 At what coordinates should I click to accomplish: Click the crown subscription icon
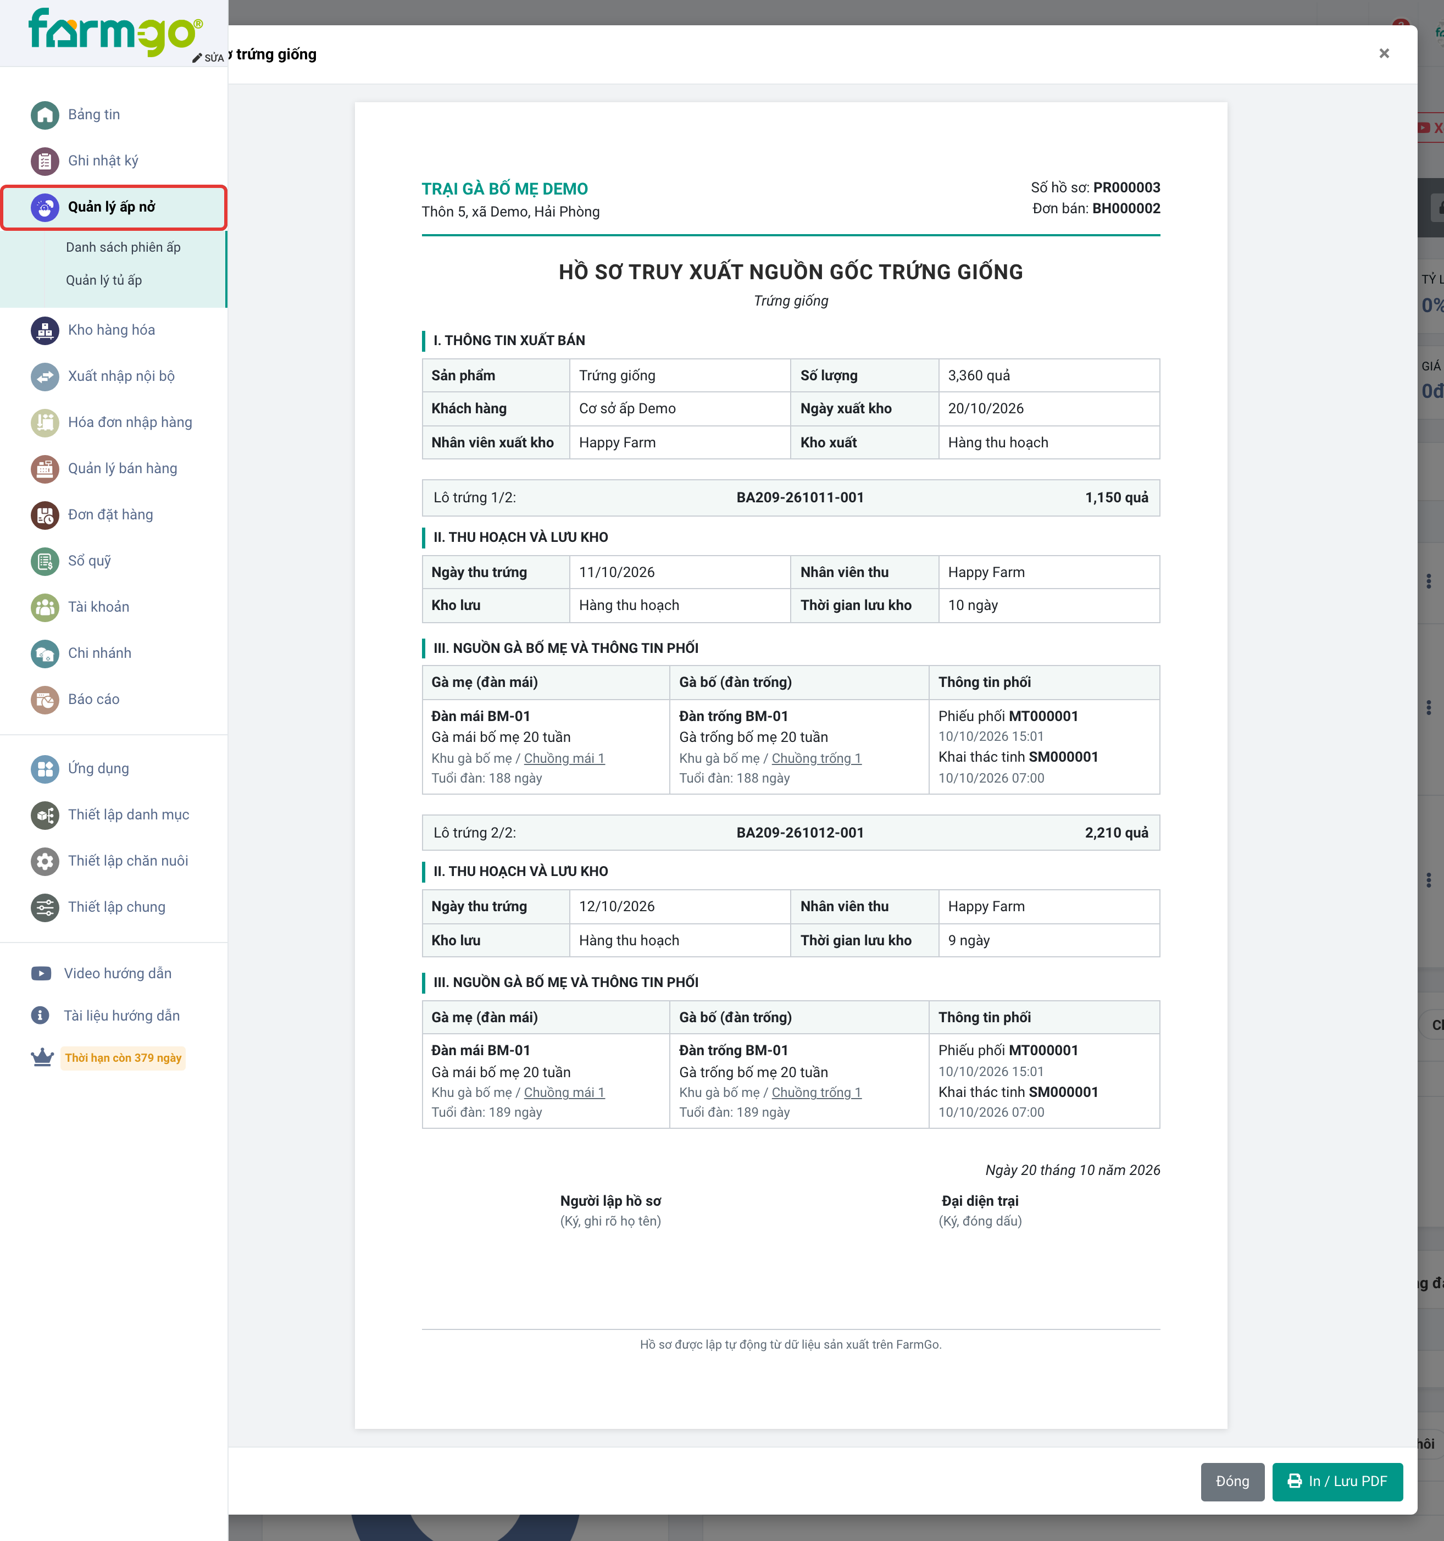42,1058
